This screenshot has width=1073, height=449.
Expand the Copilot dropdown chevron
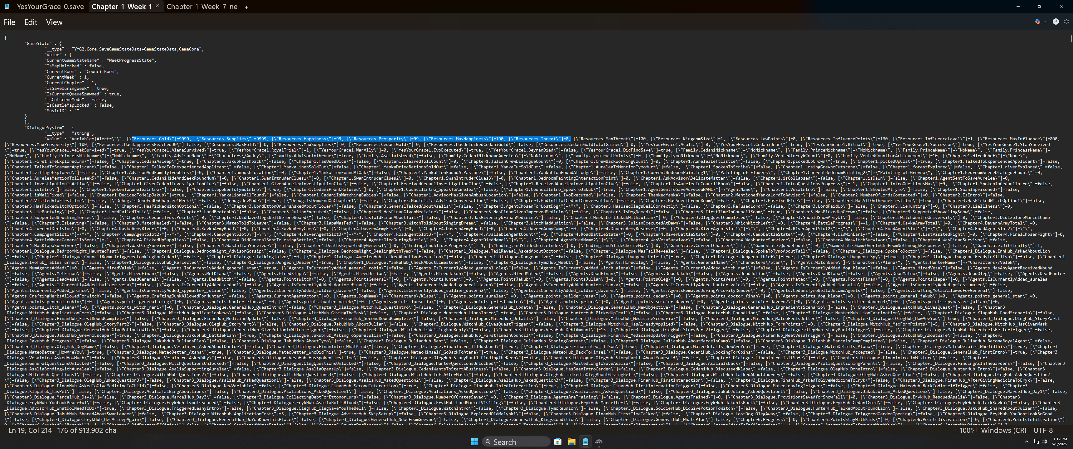[x=1045, y=22]
